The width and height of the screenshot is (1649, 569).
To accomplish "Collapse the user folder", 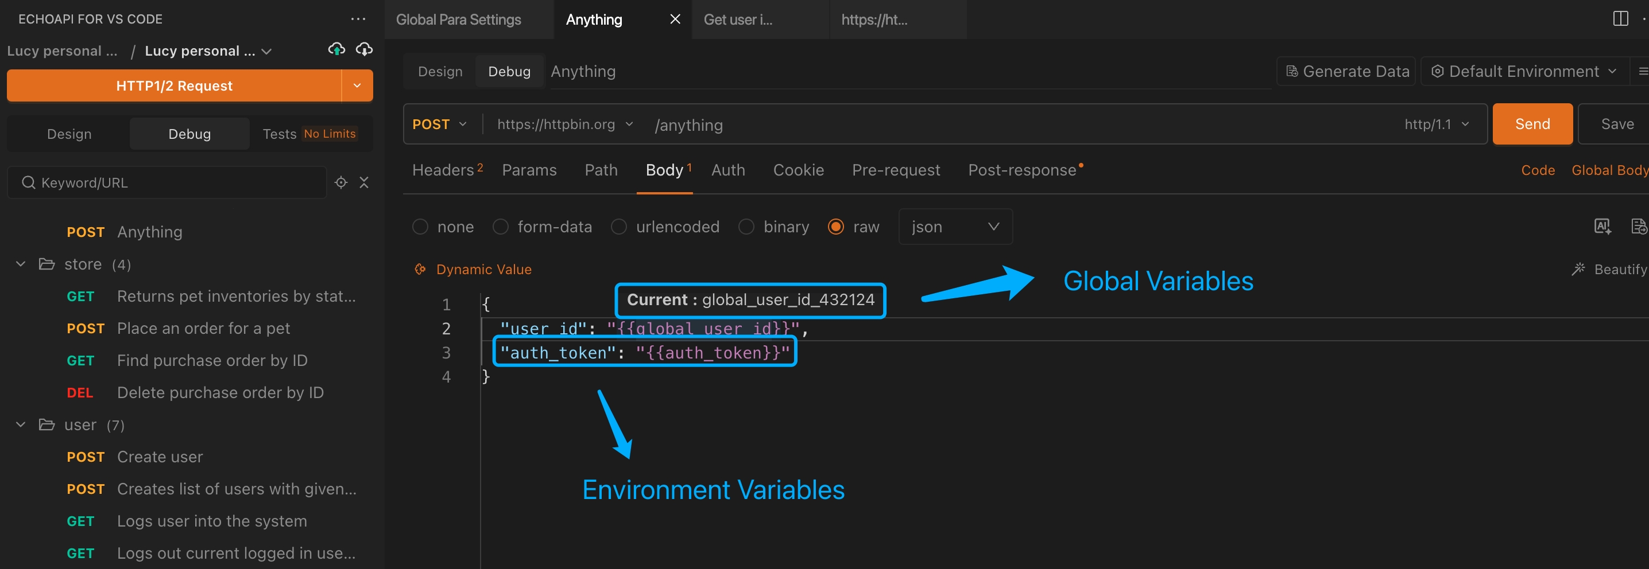I will [x=21, y=424].
